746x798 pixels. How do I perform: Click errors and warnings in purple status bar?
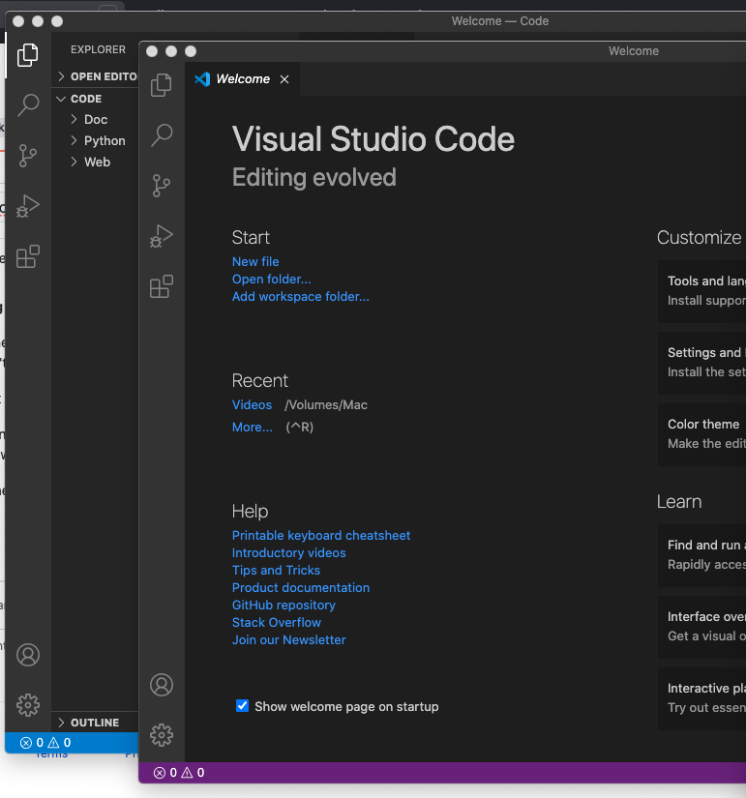point(180,773)
